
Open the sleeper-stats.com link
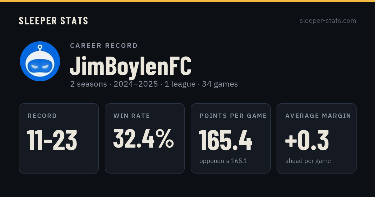click(x=328, y=21)
